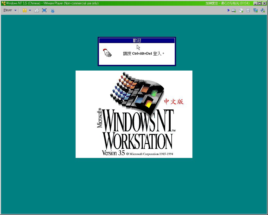Click the Unity mode icon
Image resolution: width=268 pixels, height=215 pixels.
click(52, 11)
